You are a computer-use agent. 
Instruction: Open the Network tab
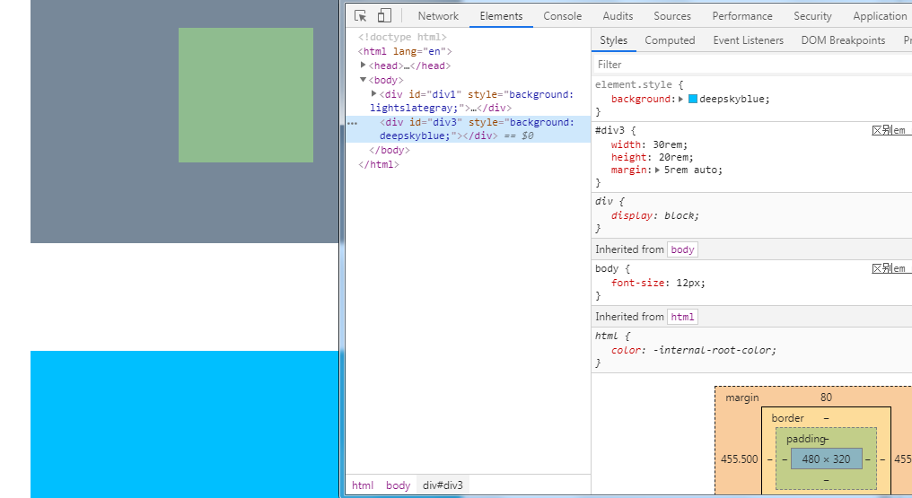click(438, 16)
